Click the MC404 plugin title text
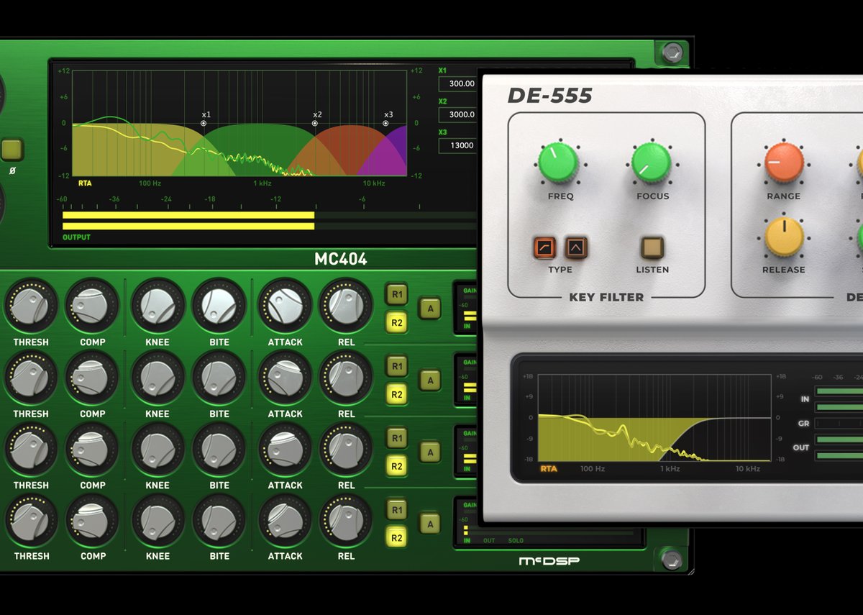Image resolution: width=863 pixels, height=615 pixels. point(340,259)
